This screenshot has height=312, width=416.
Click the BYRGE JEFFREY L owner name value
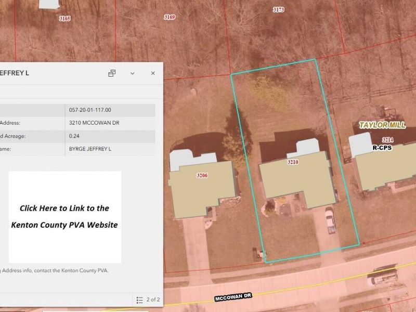tap(90, 149)
